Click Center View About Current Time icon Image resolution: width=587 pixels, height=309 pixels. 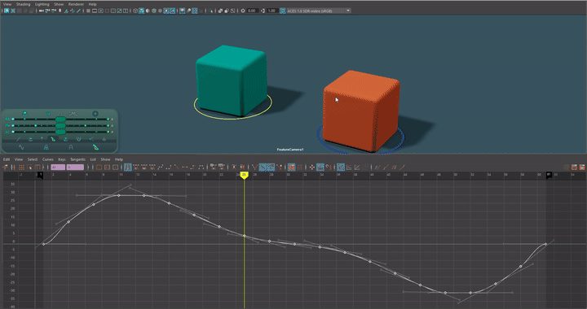[115, 168]
